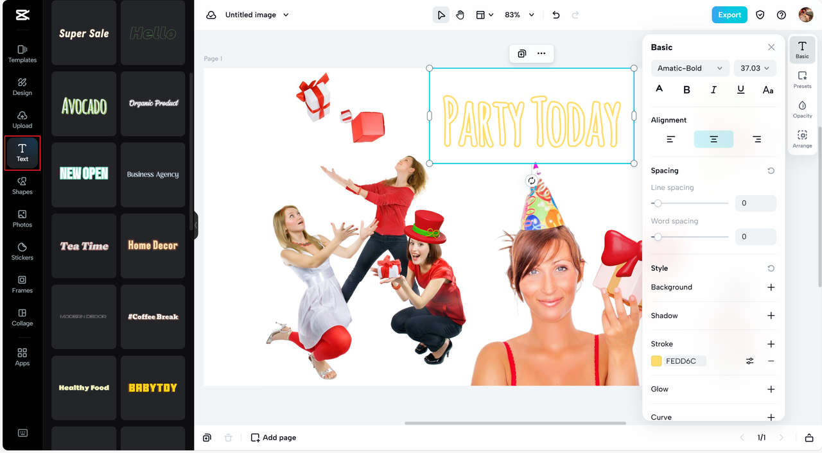Duplicate the selected text element
The width and height of the screenshot is (822, 453).
[x=522, y=53]
